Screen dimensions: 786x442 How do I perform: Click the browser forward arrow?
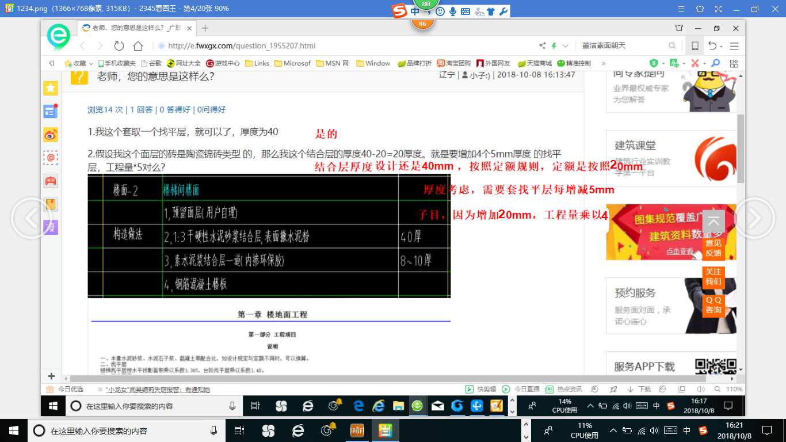click(x=100, y=46)
